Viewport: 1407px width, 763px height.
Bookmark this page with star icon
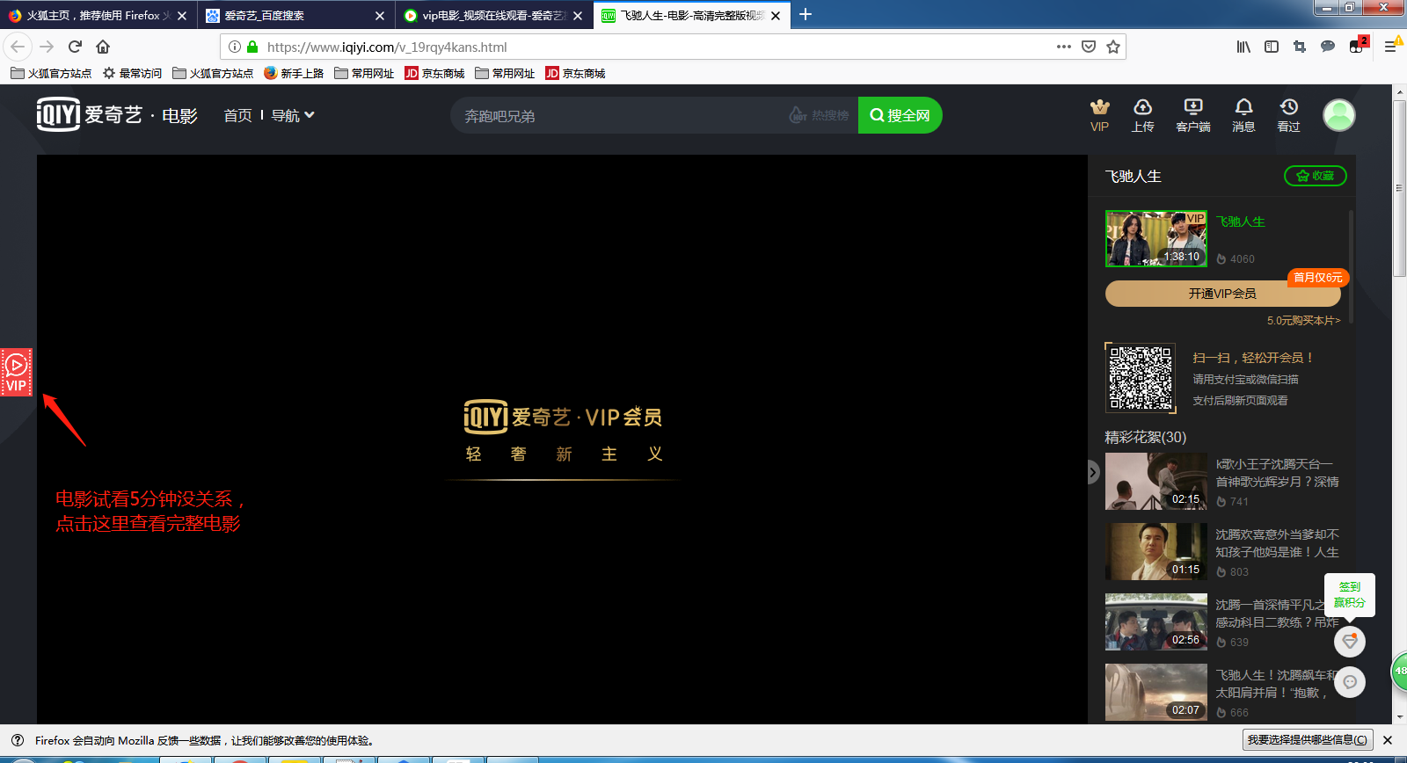click(x=1113, y=47)
